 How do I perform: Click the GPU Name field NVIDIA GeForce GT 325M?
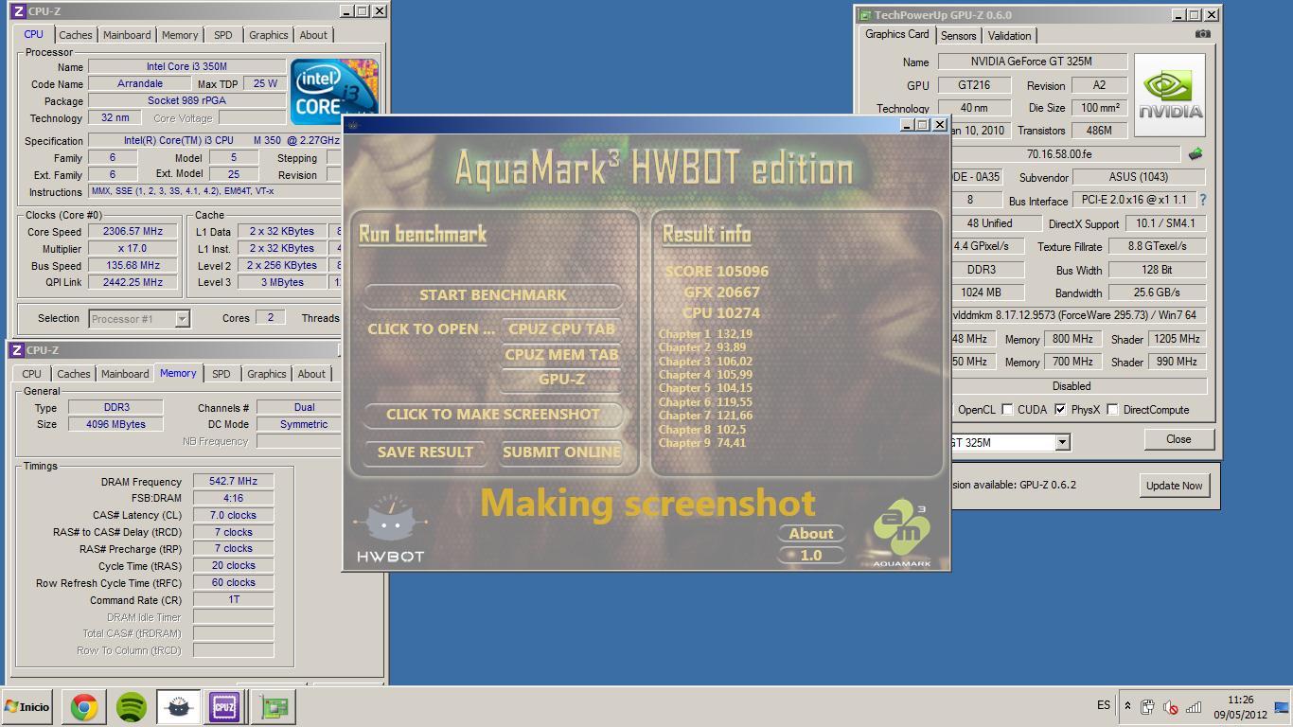[1033, 62]
